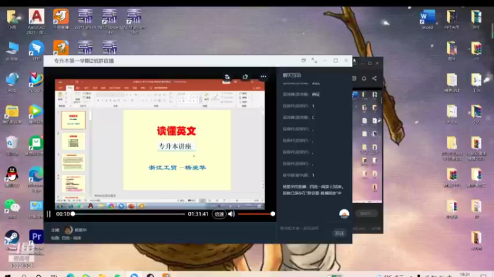494x277 pixels.
Task: Open the 工作 folder on desktop
Action: click(x=476, y=82)
